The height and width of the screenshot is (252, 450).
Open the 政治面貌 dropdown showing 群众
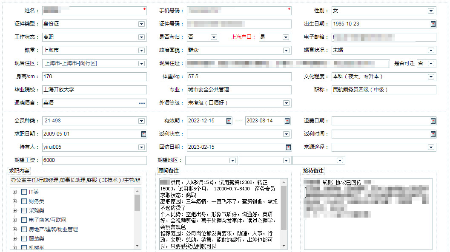[x=286, y=51]
